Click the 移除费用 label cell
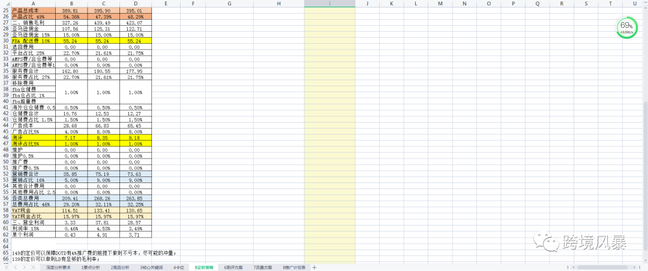The height and width of the screenshot is (271, 648). (x=34, y=83)
